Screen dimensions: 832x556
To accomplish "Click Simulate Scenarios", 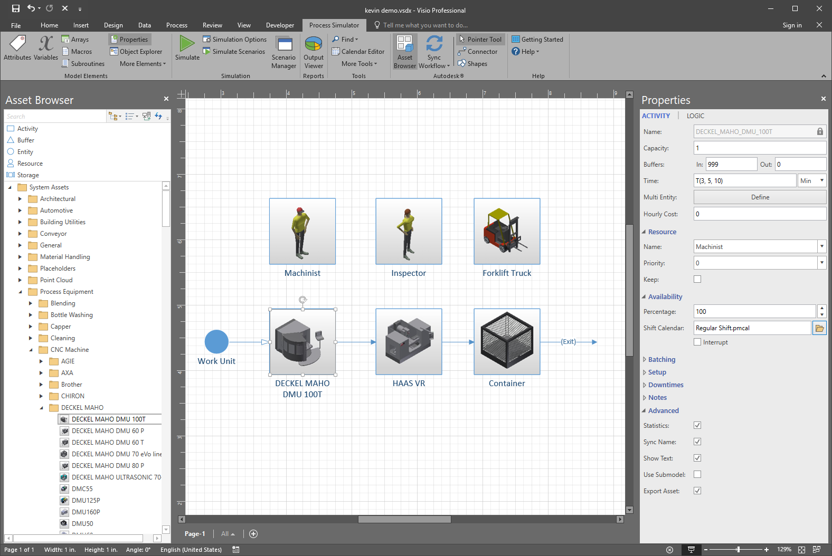I will point(234,51).
